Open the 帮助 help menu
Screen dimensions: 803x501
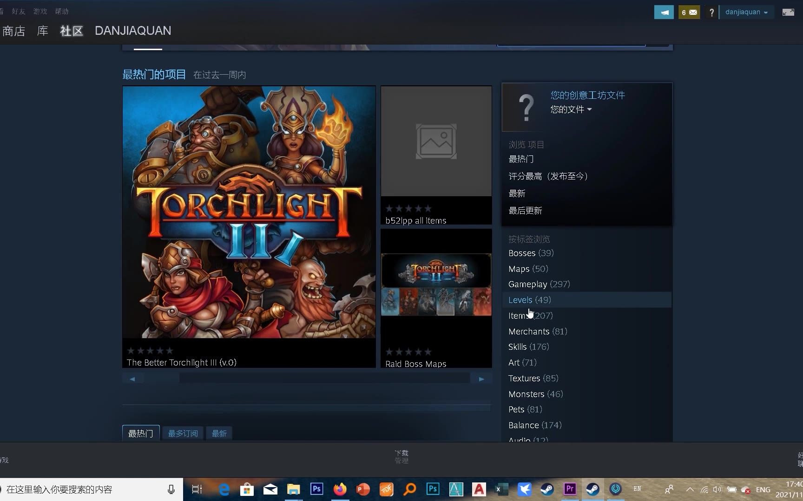62,11
